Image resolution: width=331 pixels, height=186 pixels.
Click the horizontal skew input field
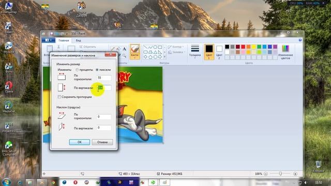click(104, 117)
